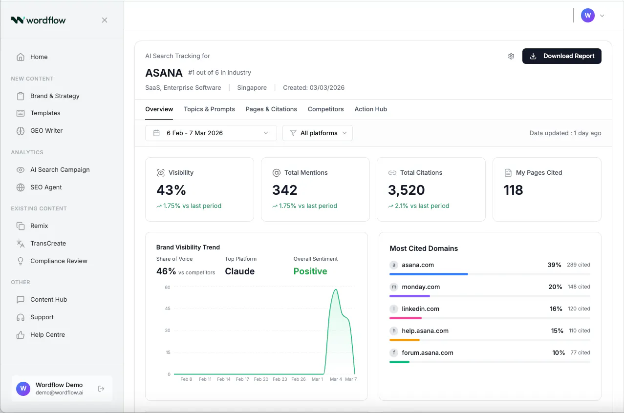Viewport: 624px width, 413px height.
Task: Click the Positive overall sentiment value
Action: pos(310,271)
